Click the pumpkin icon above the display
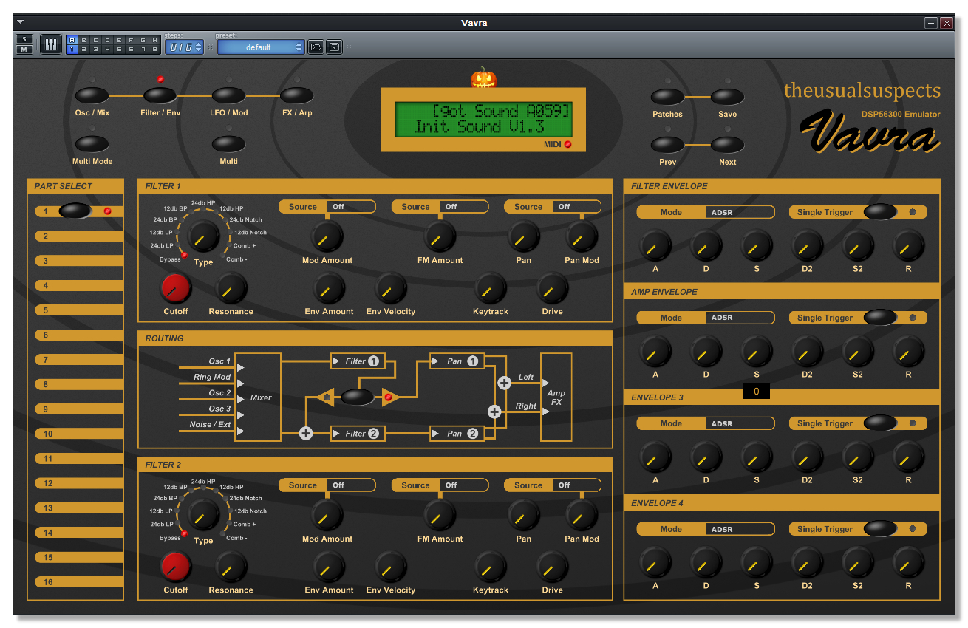The image size is (968, 628). (x=483, y=77)
